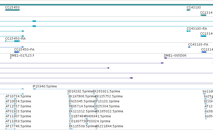Viewport: 213px width, 130px height.
Task: Click the EP03024.3prime label
Action: 98,121
